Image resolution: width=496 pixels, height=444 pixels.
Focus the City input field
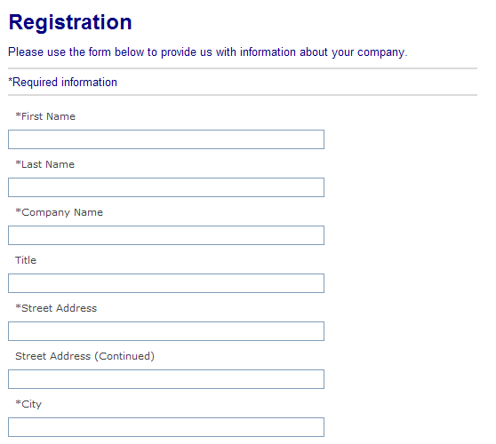(x=166, y=427)
